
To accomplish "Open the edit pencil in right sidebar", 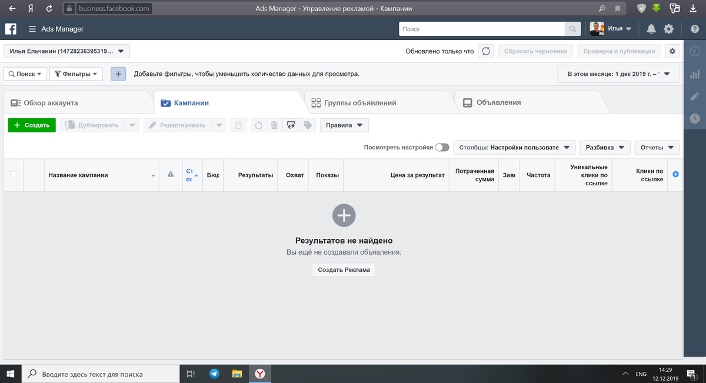I will pyautogui.click(x=695, y=96).
